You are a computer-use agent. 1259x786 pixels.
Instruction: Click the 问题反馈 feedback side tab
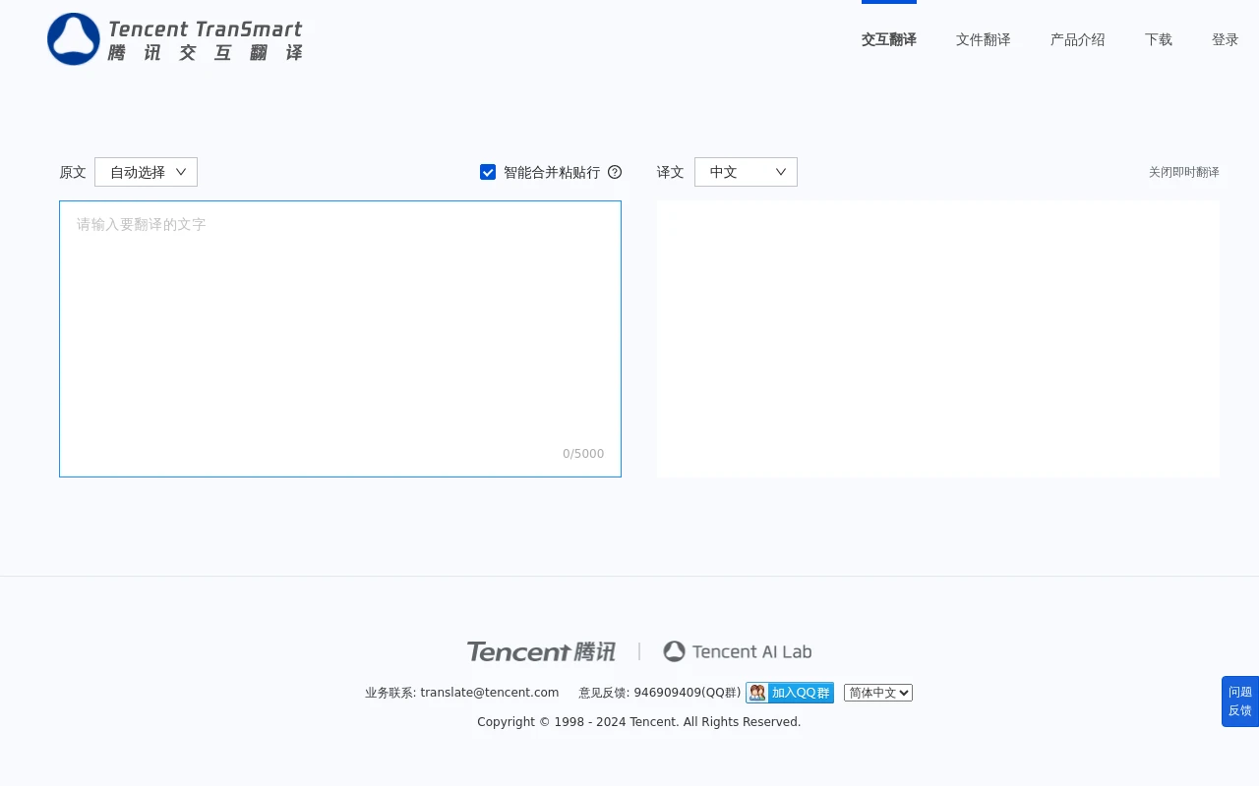coord(1239,702)
